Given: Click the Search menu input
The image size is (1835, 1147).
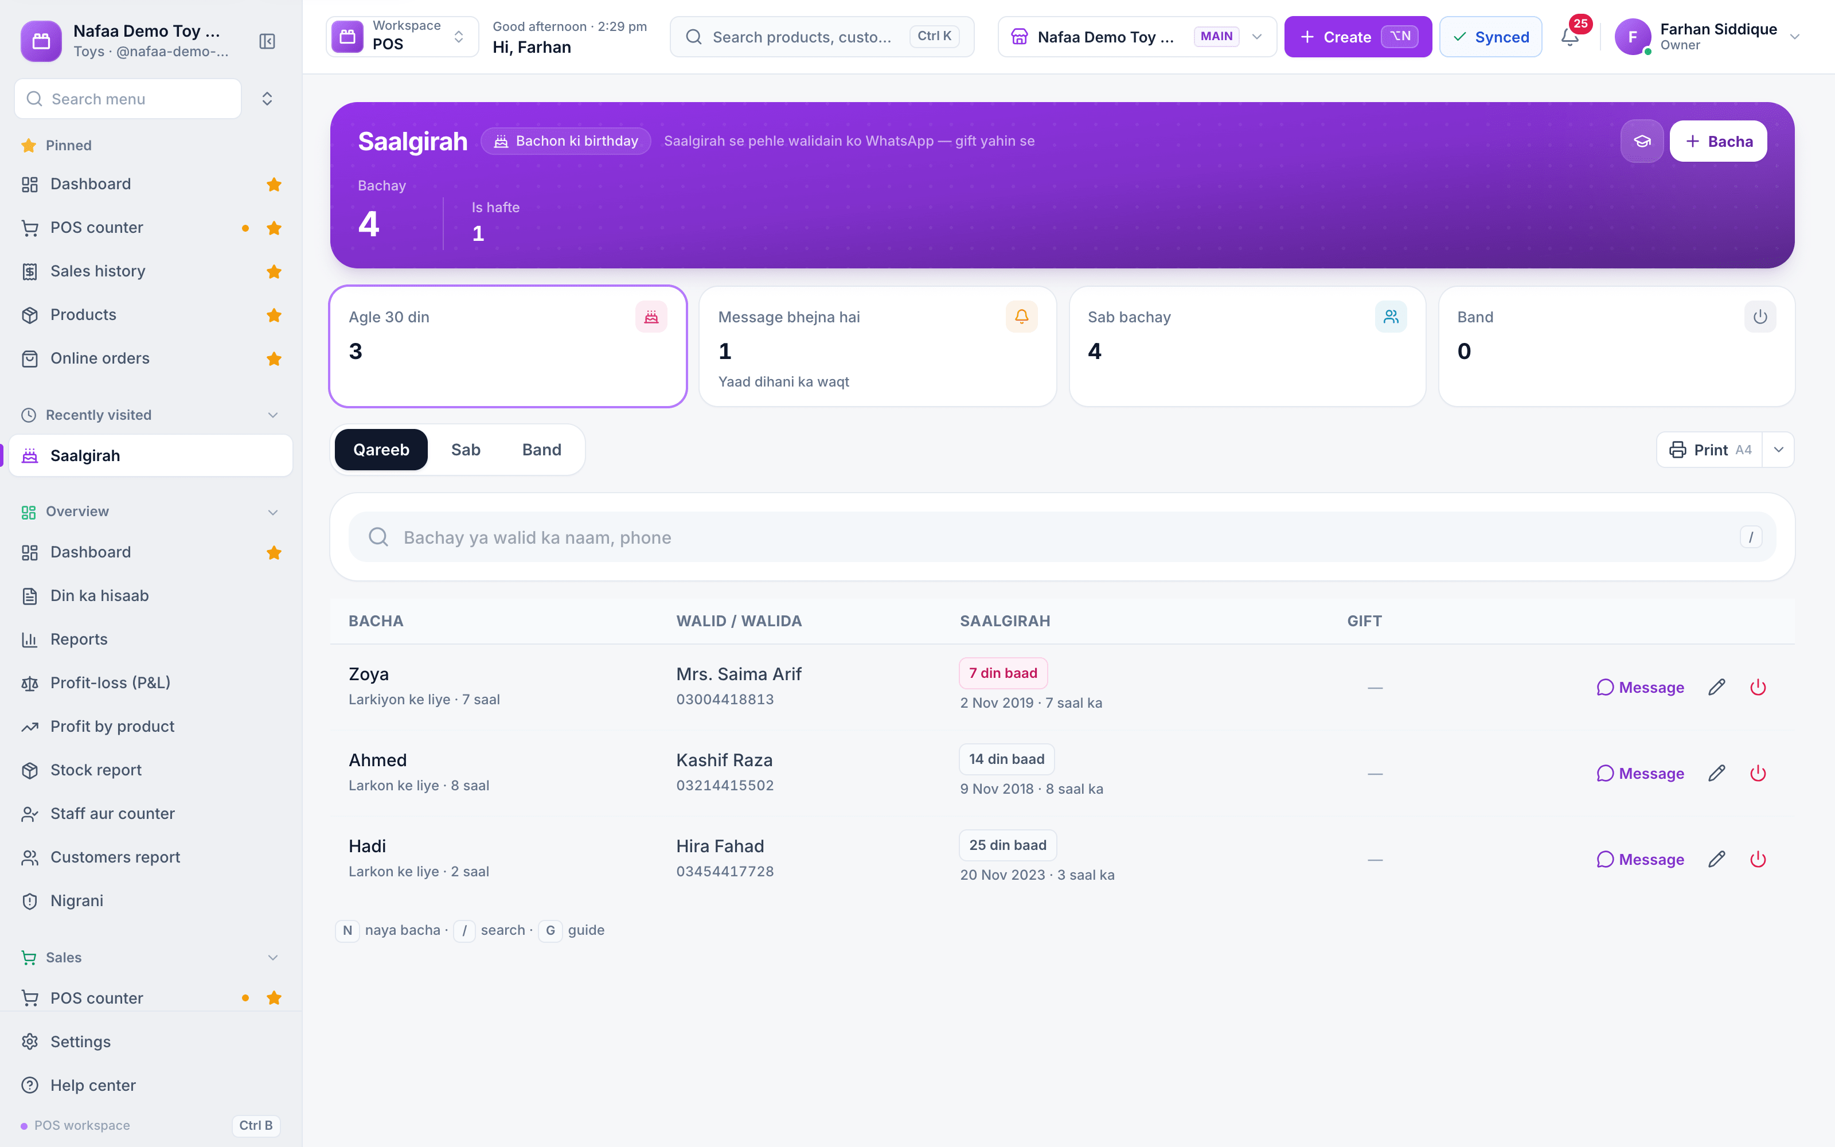Looking at the screenshot, I should click(128, 99).
